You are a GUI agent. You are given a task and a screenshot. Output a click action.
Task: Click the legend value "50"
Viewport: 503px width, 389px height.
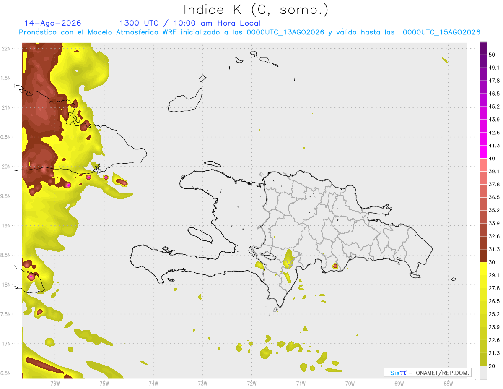coord(492,55)
